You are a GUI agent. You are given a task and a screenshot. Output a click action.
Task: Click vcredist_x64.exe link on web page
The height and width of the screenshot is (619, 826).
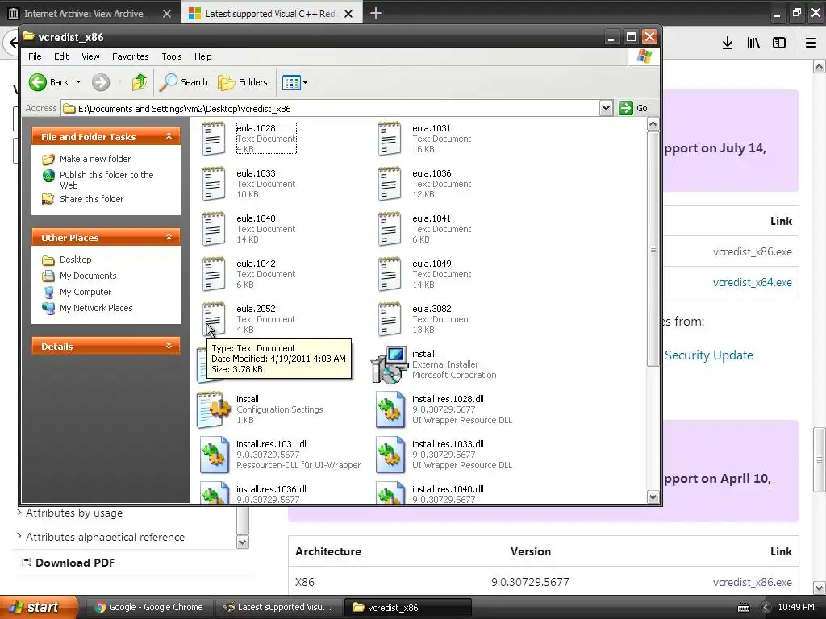click(x=753, y=282)
